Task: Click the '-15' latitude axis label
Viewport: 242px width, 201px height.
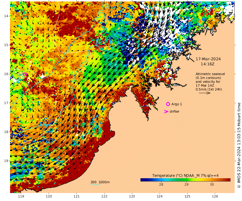Action: point(6,45)
